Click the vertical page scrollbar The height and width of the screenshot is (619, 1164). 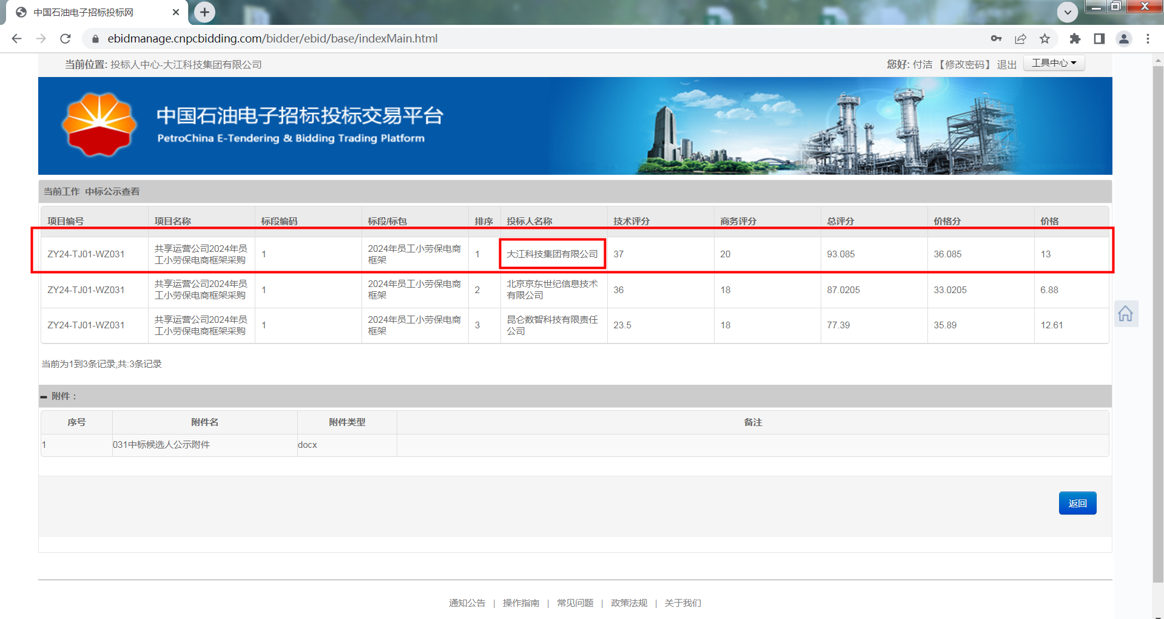[1158, 303]
